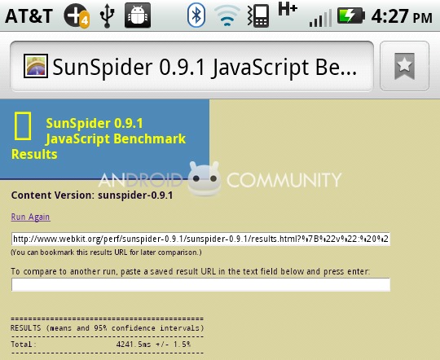Viewport: 440px width, 360px height.
Task: Tap the phone vibrate mode icon
Action: (x=258, y=16)
